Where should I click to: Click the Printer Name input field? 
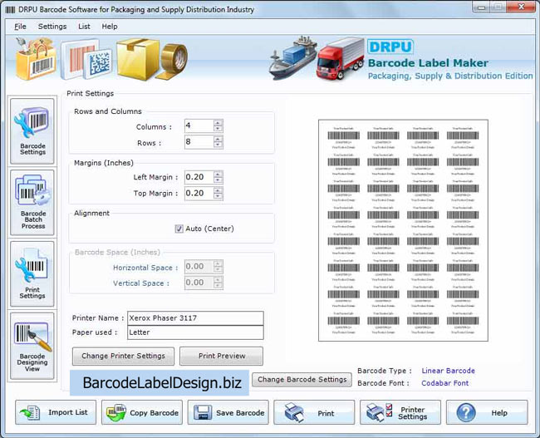pyautogui.click(x=194, y=318)
